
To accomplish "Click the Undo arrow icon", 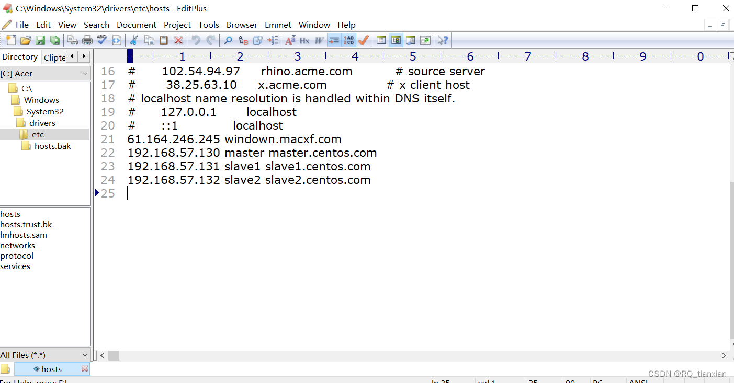I will pyautogui.click(x=196, y=40).
